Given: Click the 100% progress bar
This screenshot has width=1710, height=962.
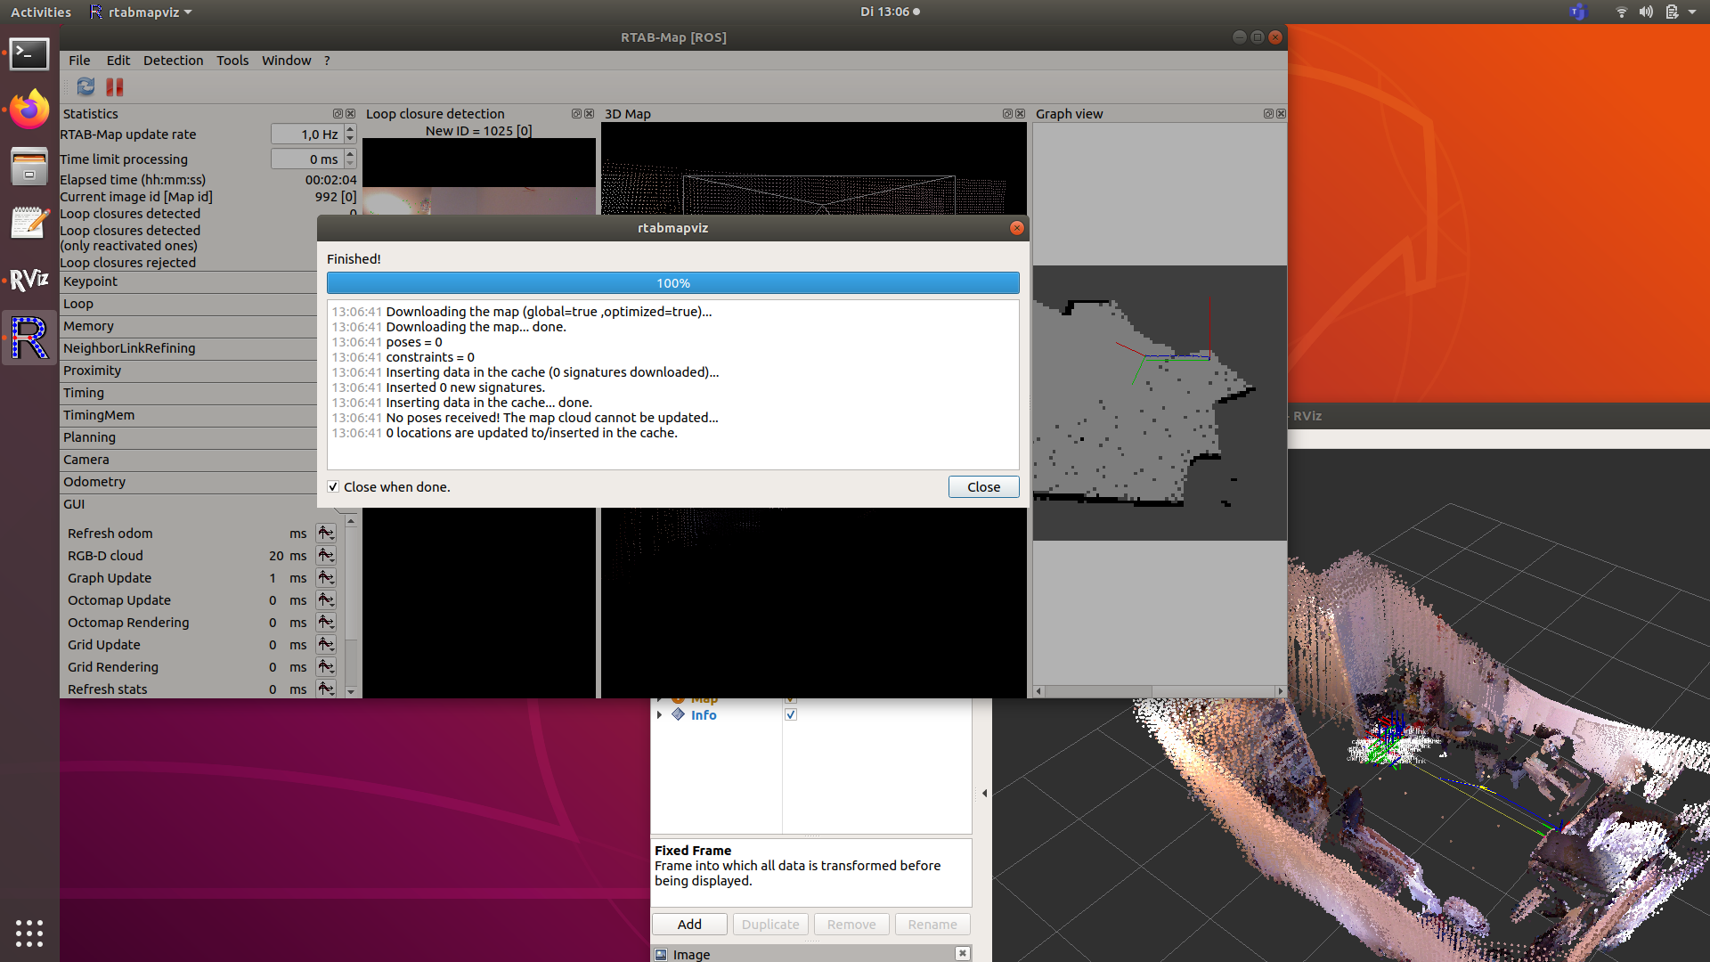Looking at the screenshot, I should [672, 283].
